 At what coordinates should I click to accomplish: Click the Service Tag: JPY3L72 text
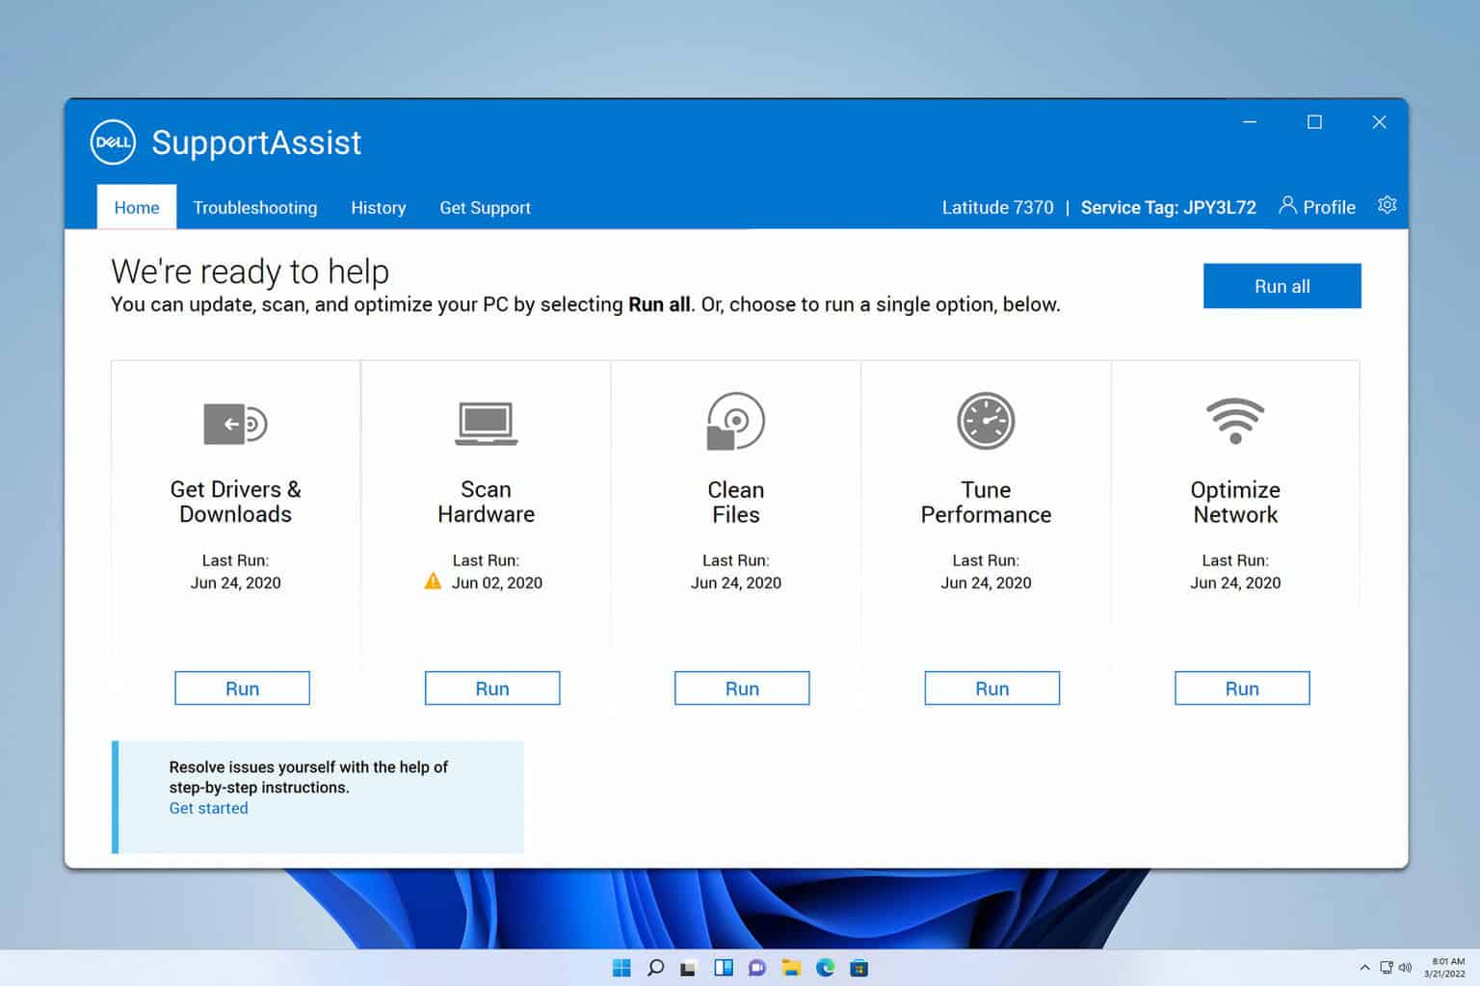(x=1168, y=207)
